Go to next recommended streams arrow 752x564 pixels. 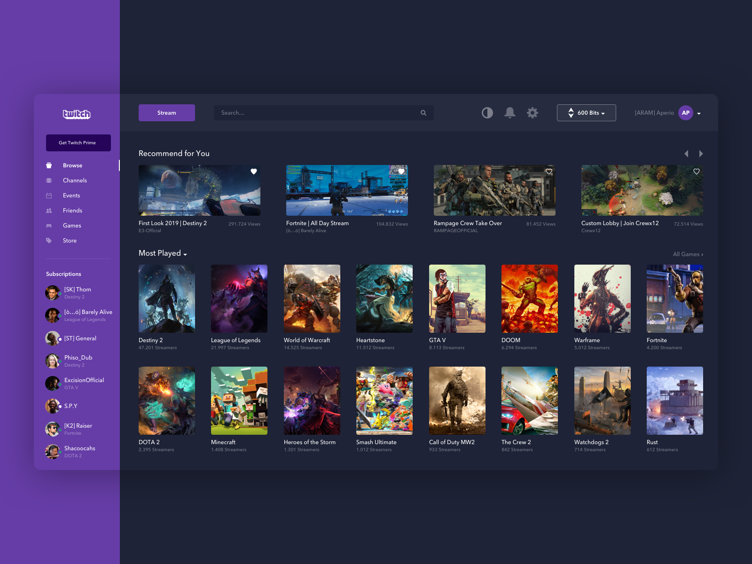click(701, 154)
